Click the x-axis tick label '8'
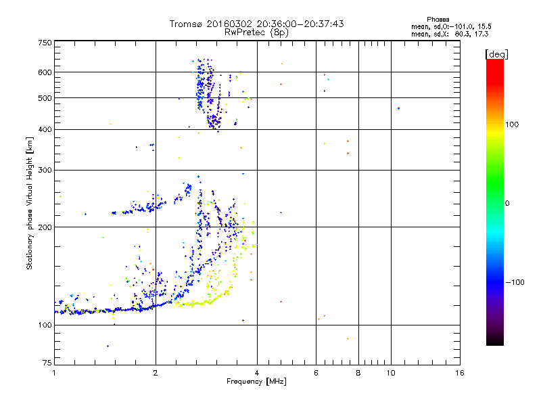This screenshot has height=406, width=541. pos(358,373)
